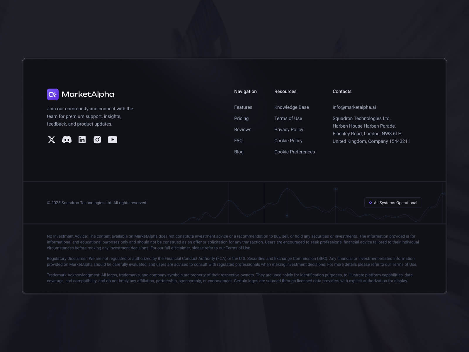The height and width of the screenshot is (352, 469).
Task: Open the Discord community icon
Action: pyautogui.click(x=67, y=140)
